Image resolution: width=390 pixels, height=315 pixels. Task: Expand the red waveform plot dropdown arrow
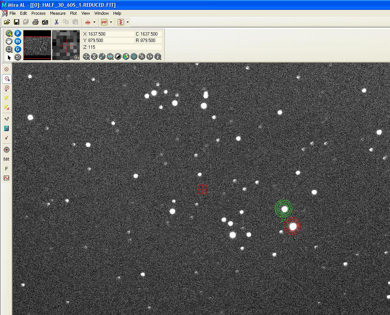point(94,22)
